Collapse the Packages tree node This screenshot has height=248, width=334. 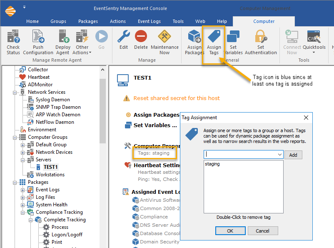(15, 183)
